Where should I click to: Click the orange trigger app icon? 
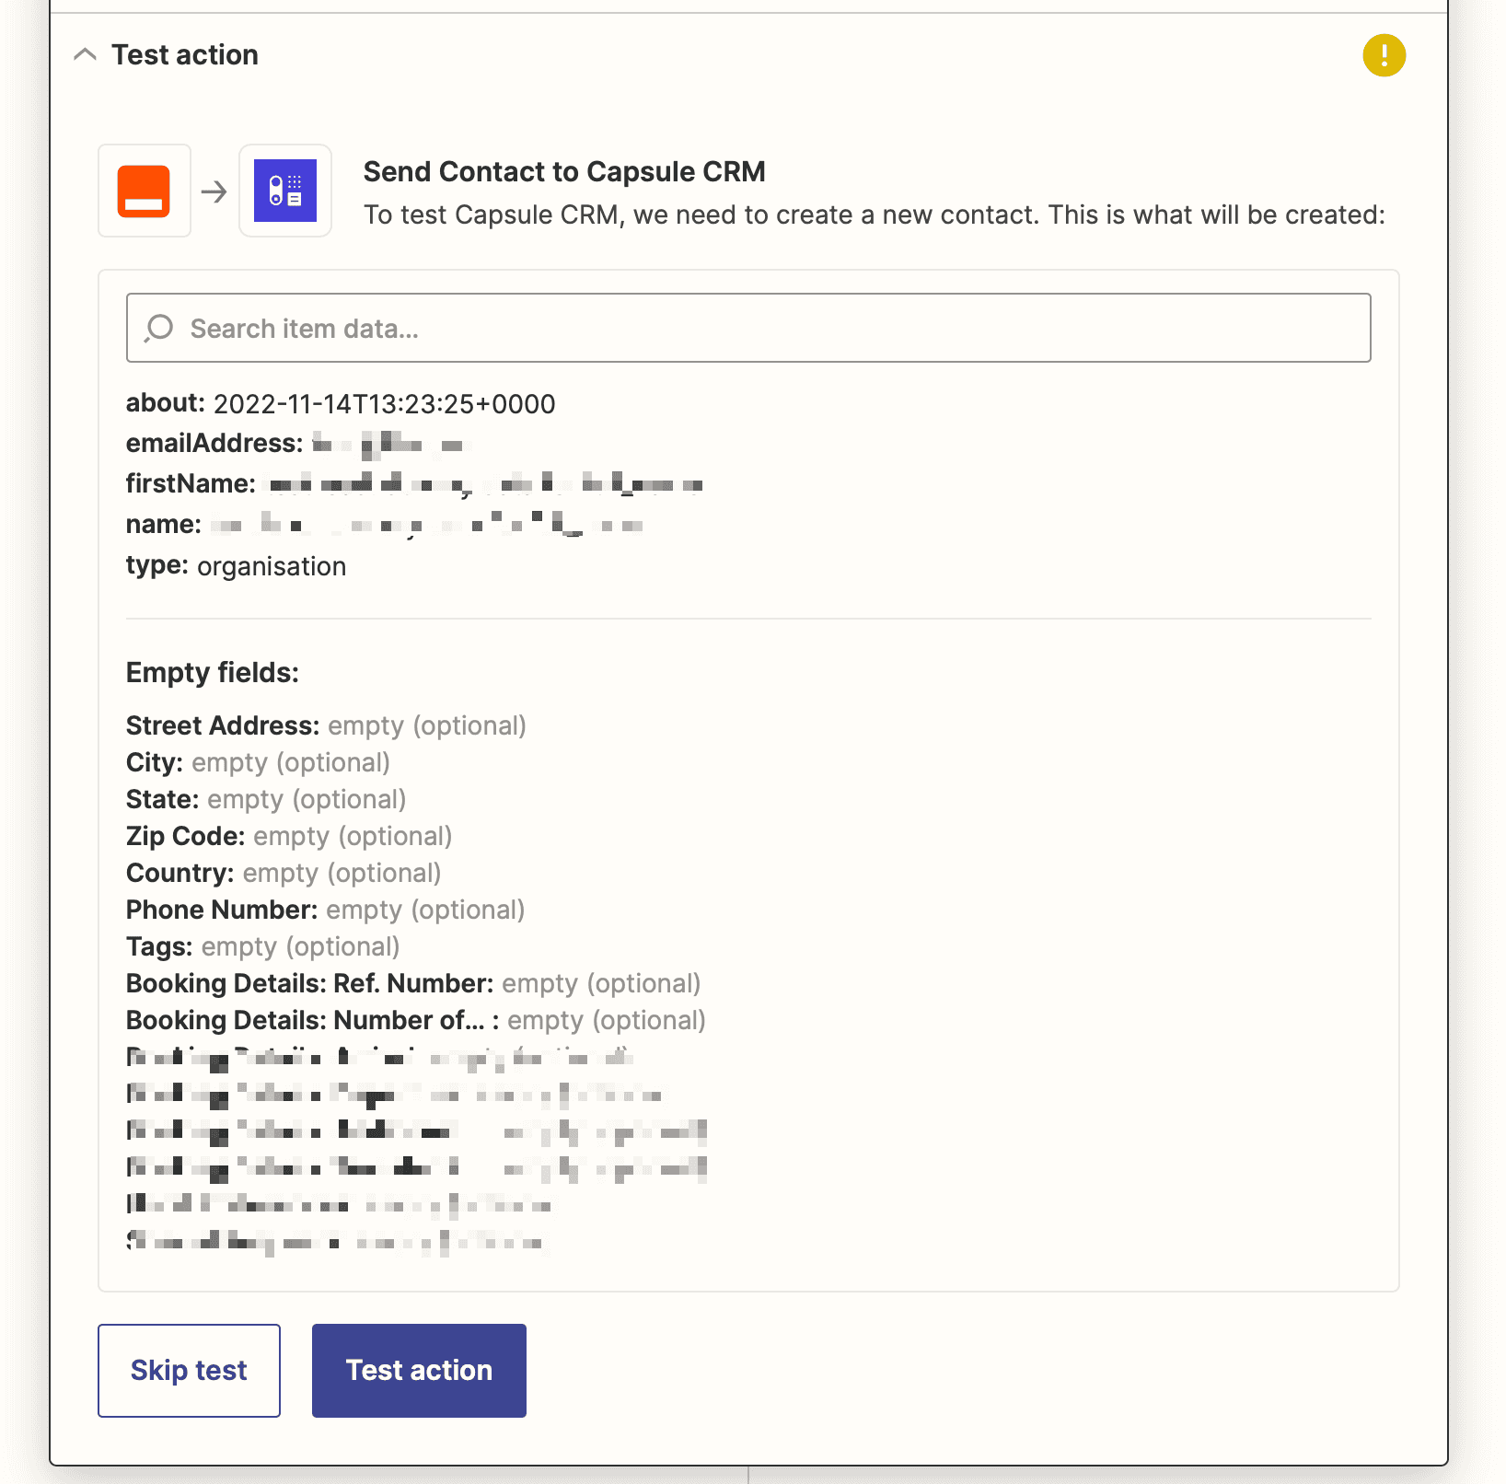pos(145,191)
